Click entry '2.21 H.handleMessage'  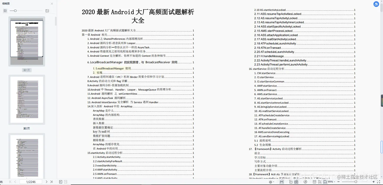269,56
